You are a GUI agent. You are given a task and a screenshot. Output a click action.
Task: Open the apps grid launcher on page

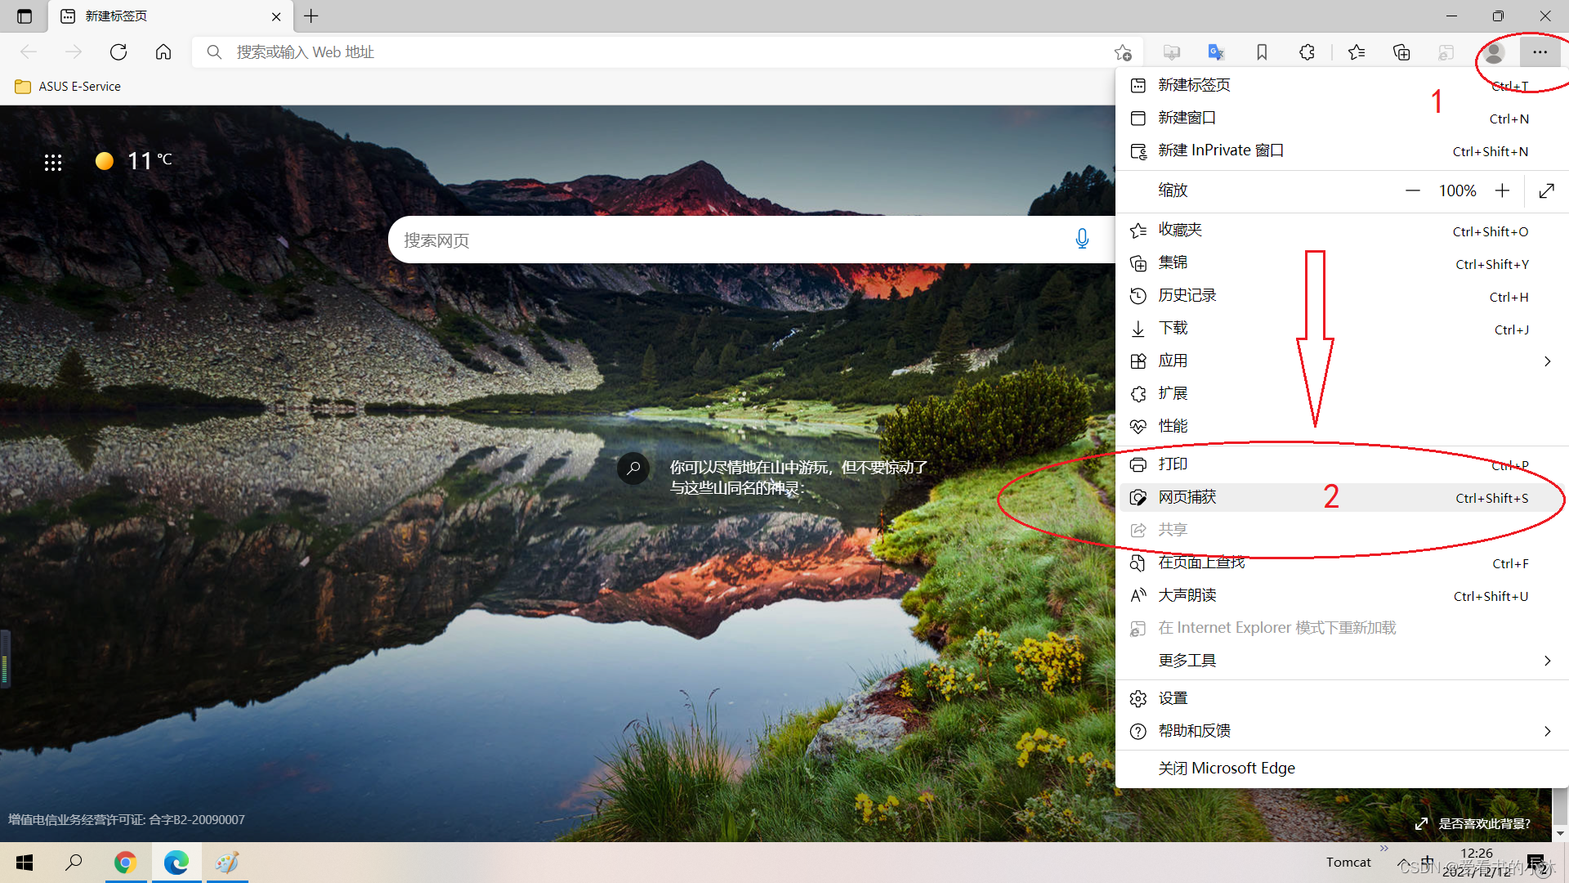point(53,163)
